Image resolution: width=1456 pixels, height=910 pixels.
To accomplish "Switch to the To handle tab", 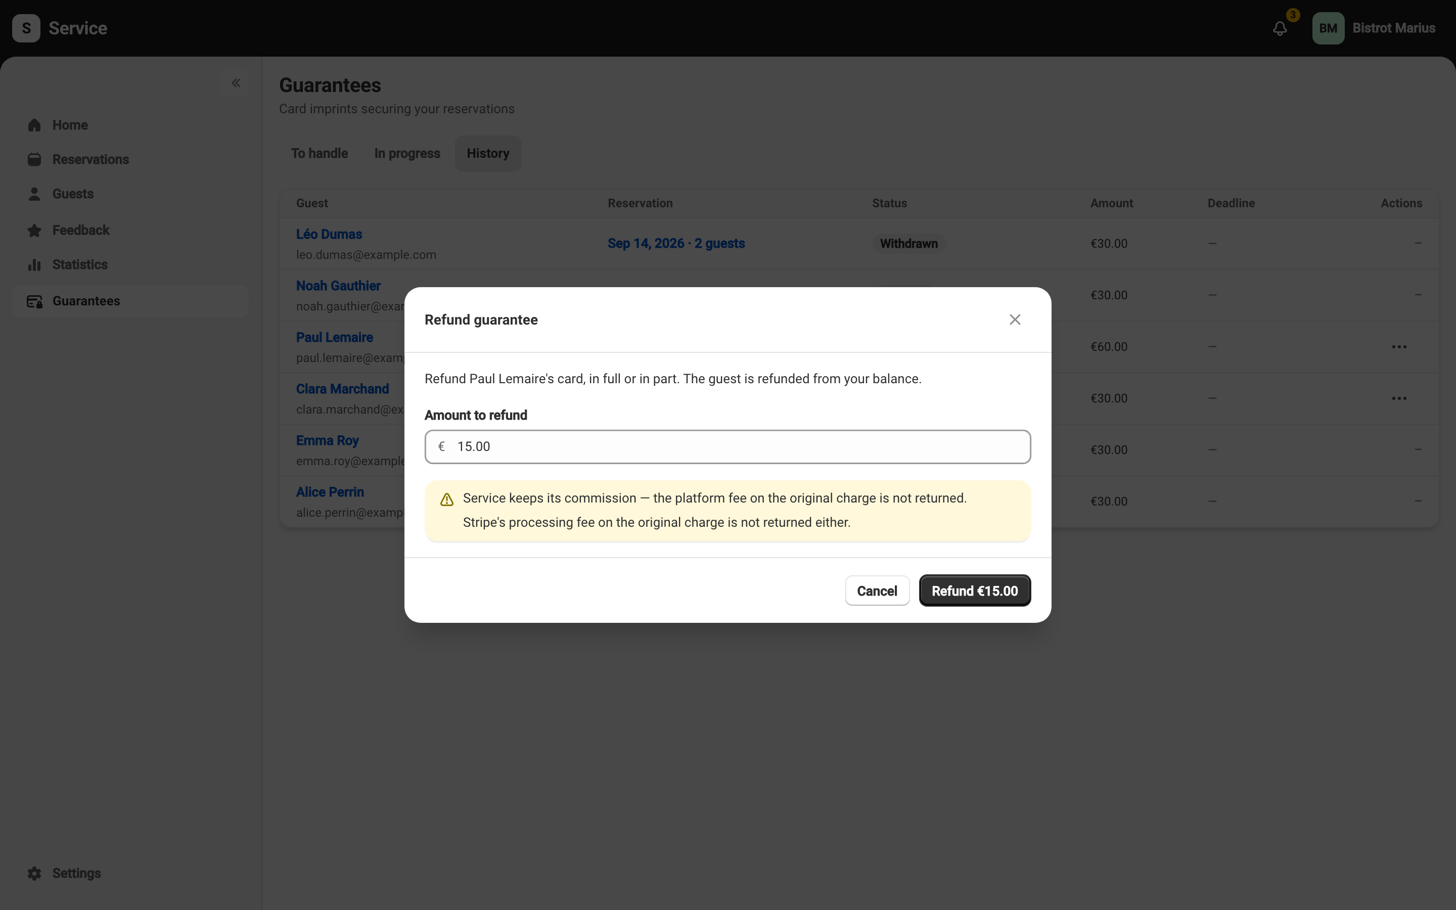I will (320, 154).
